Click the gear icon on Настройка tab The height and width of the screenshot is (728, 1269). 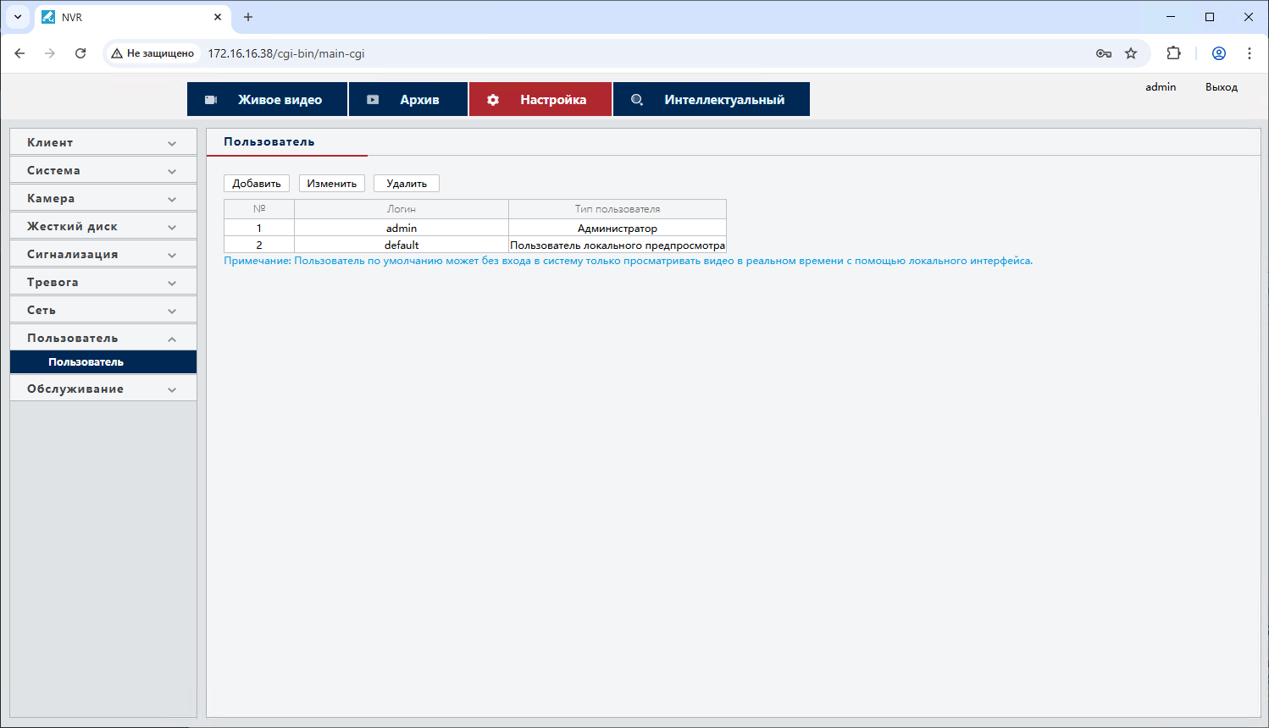[493, 100]
